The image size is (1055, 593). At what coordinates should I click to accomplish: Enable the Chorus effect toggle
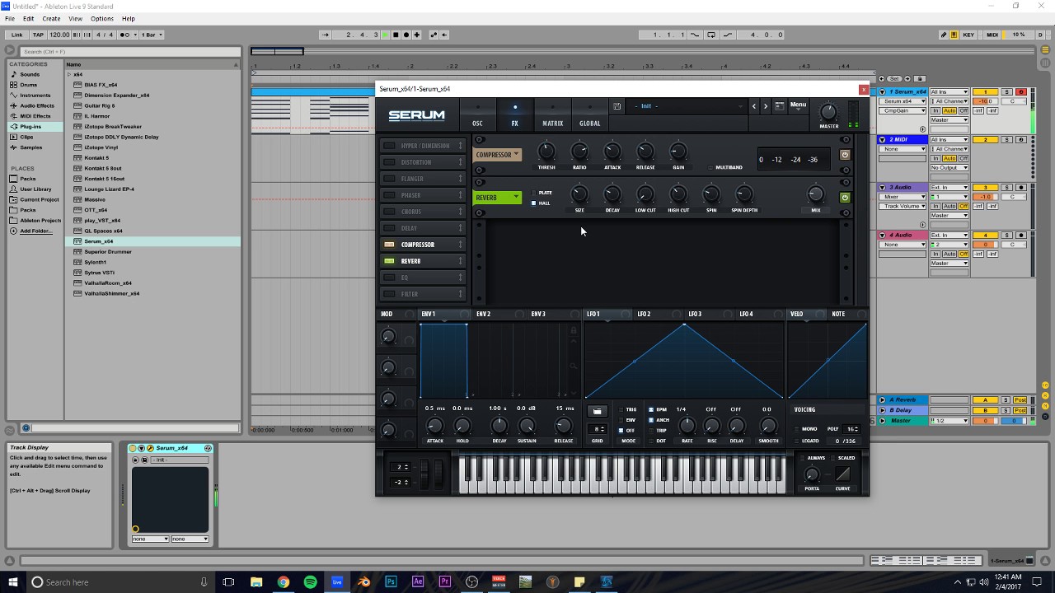coord(389,212)
